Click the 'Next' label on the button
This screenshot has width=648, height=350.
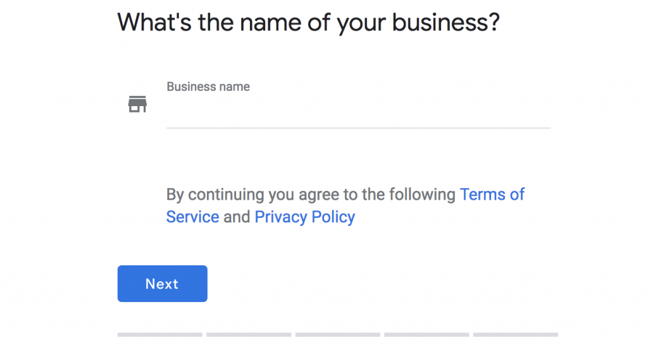(162, 284)
